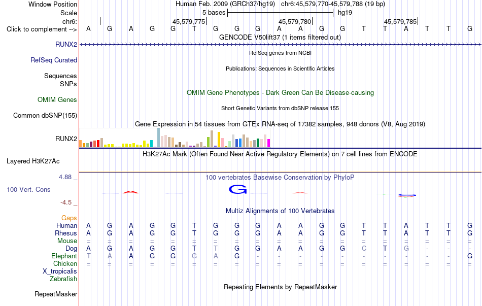482x306 pixels.
Task: Select the Zebrafish alignment row label
Action: pyautogui.click(x=63, y=279)
